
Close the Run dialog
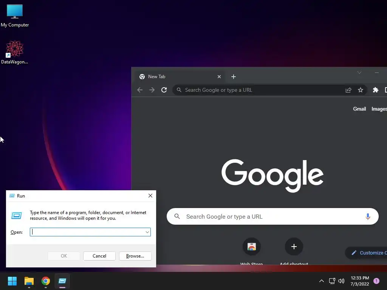(150, 196)
